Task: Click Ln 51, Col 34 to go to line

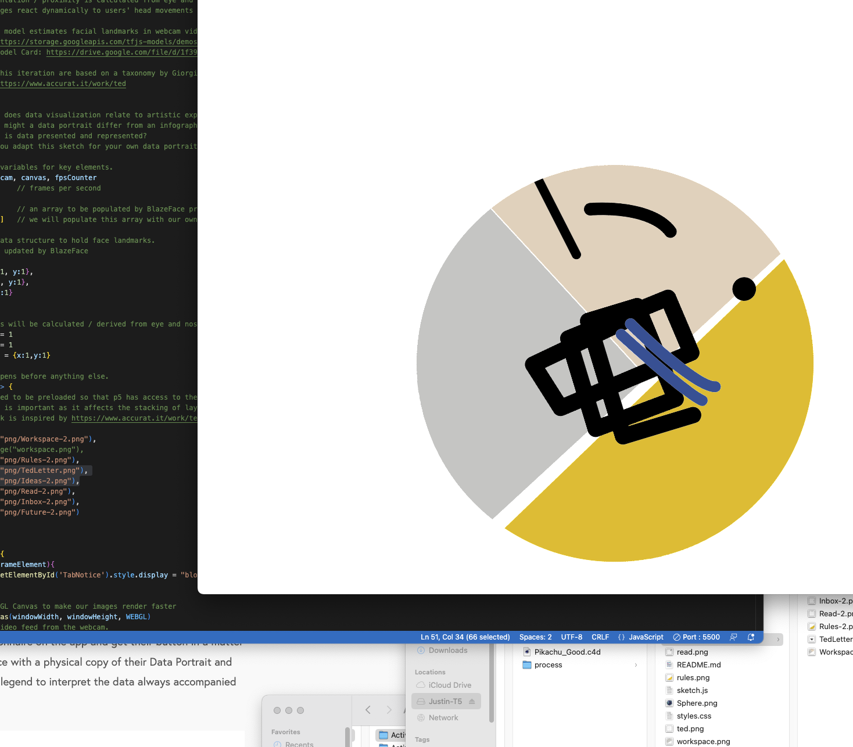Action: point(465,637)
